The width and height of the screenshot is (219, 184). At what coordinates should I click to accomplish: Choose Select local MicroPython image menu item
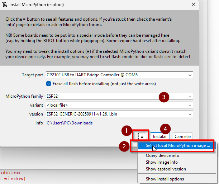[x=178, y=145]
